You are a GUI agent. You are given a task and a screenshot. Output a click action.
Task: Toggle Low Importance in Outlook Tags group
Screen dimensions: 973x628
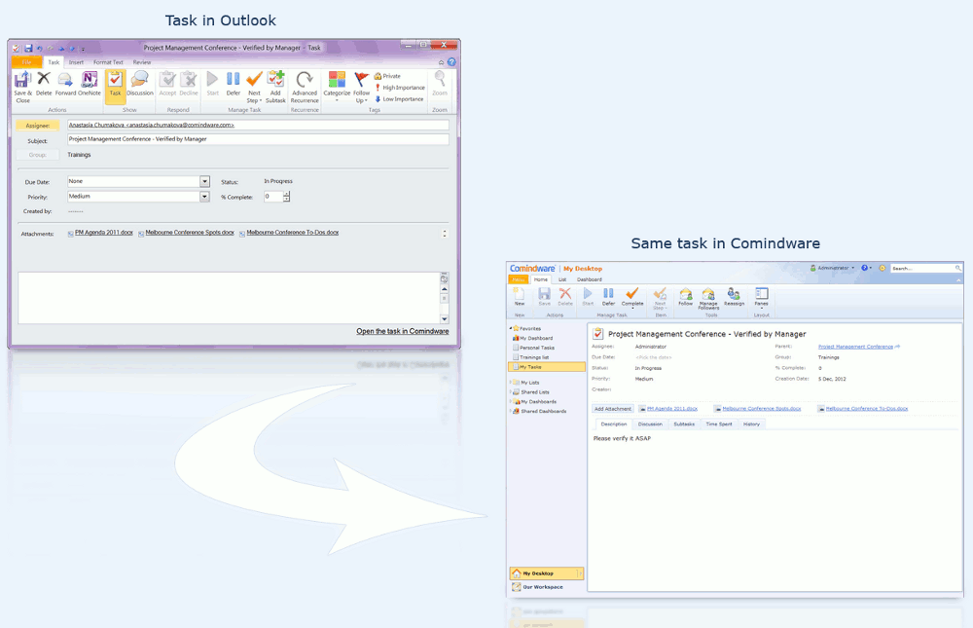[399, 99]
